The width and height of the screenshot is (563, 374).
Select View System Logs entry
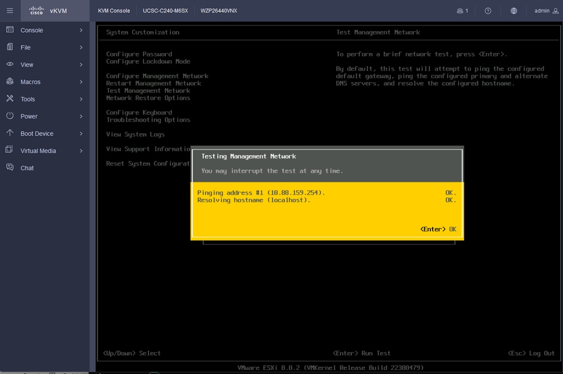coord(135,134)
